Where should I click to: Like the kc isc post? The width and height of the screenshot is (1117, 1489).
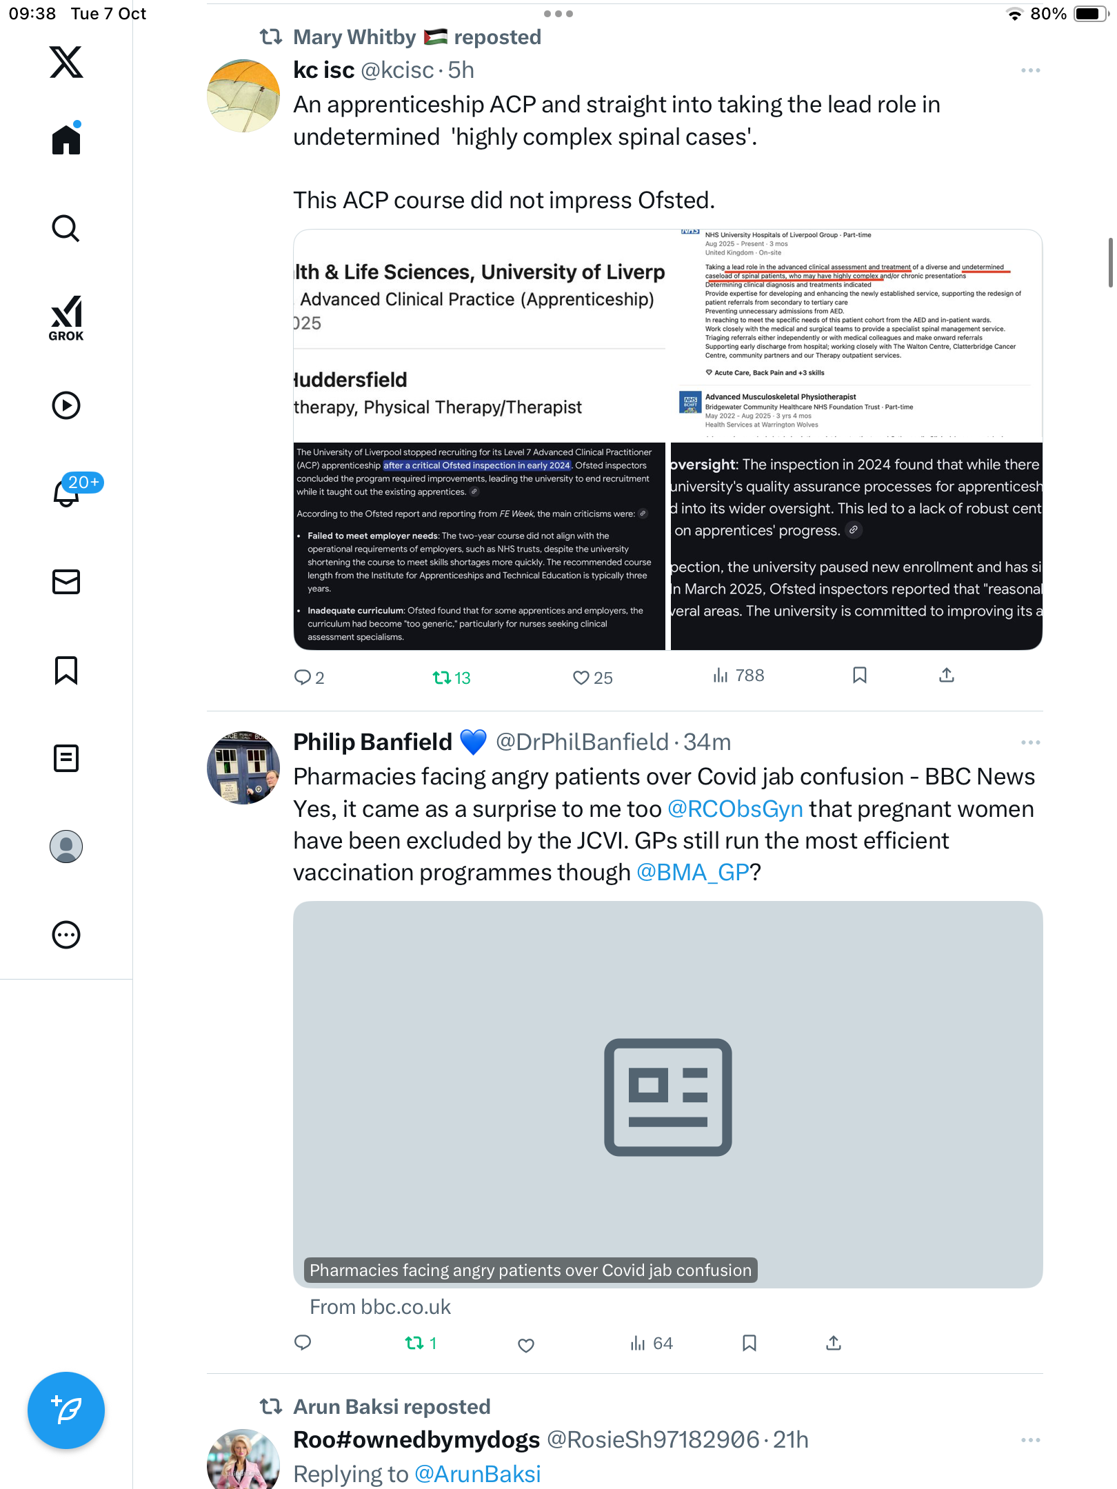[592, 678]
